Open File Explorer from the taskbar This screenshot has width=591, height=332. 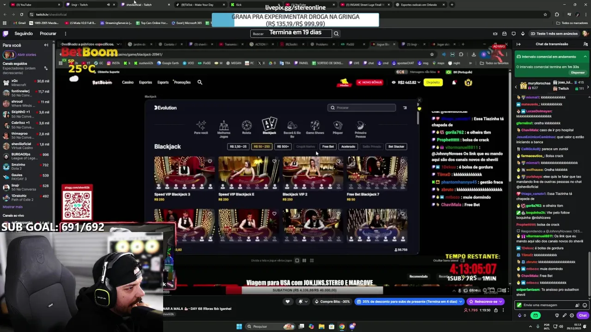321,326
